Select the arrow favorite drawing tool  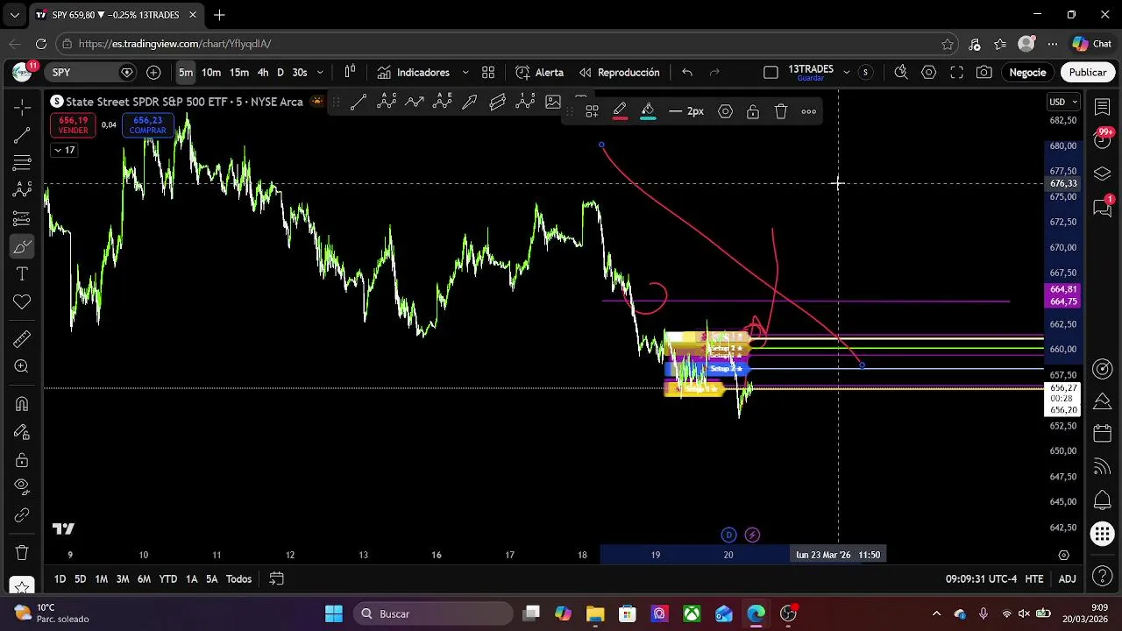click(x=470, y=103)
